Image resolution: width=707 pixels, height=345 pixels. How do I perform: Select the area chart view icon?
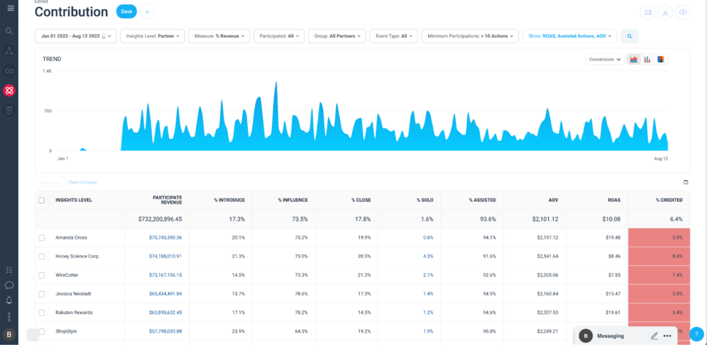coord(634,59)
